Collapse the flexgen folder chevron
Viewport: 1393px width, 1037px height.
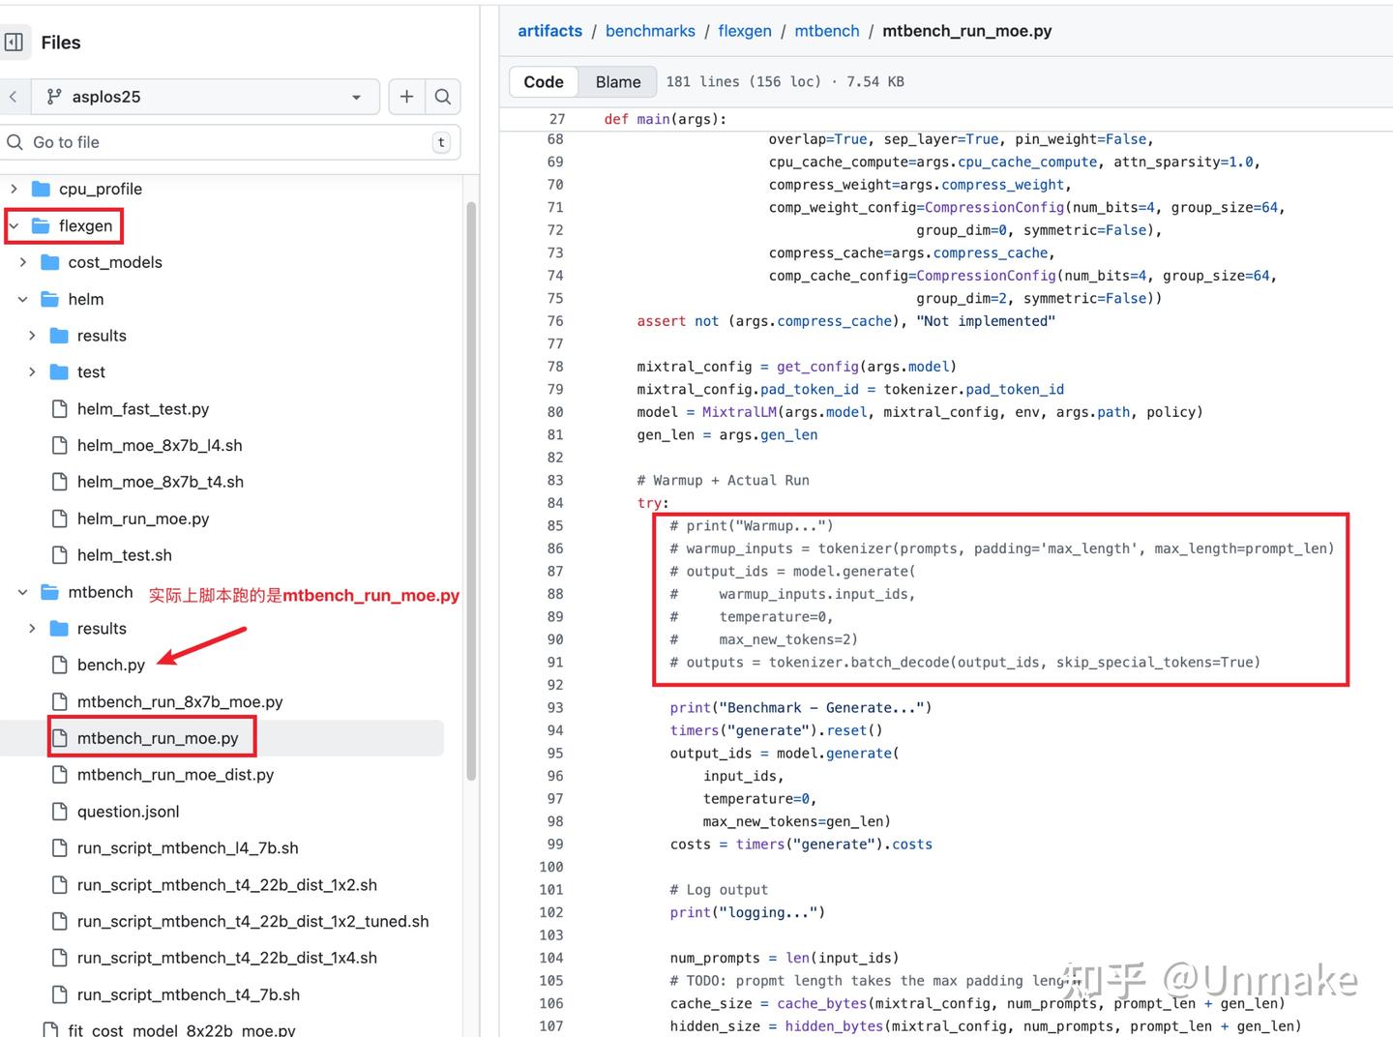coord(15,225)
